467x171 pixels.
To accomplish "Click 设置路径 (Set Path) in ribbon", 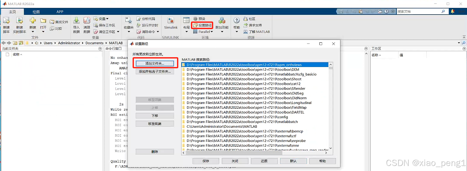I will pyautogui.click(x=202, y=25).
